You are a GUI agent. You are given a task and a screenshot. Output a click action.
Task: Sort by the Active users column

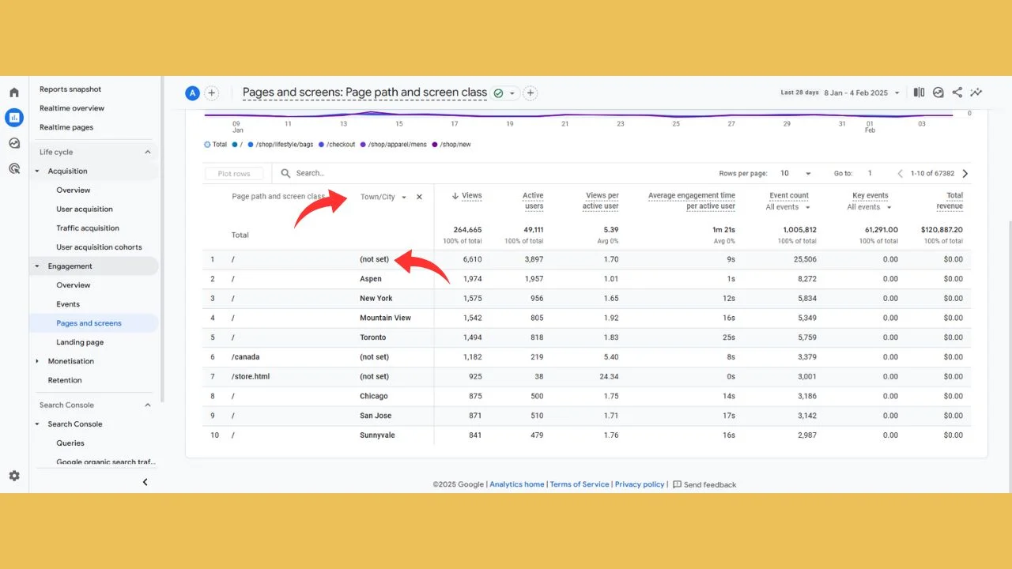(x=533, y=201)
